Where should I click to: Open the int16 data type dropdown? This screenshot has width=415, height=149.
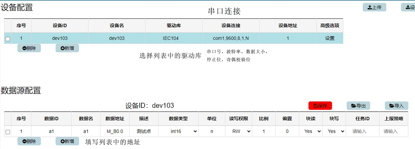click(183, 131)
